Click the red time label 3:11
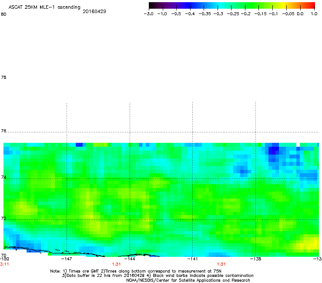 (4, 264)
